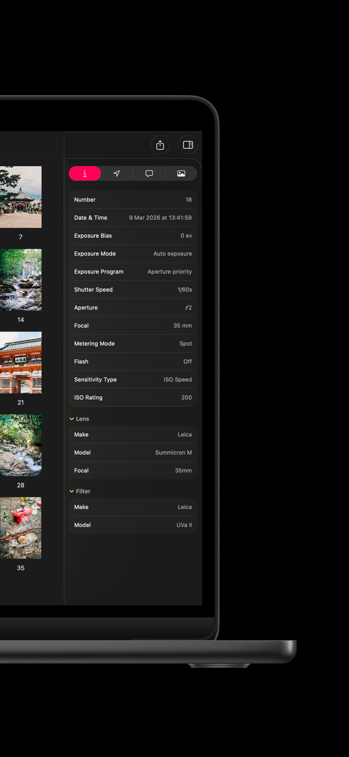Open the share menu icon

[160, 145]
